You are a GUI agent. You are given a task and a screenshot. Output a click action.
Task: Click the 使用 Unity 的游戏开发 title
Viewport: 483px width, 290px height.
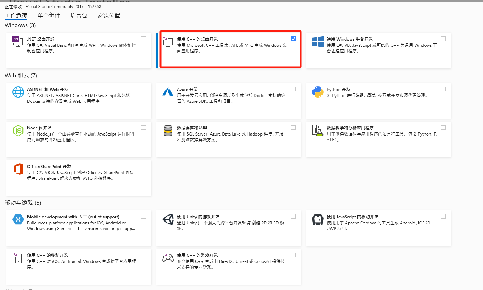pyautogui.click(x=198, y=217)
